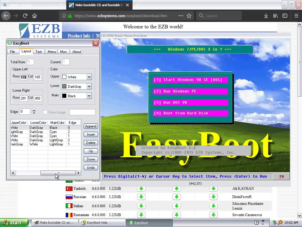
Task: Click the EZB Systems logo
Action: point(40,30)
